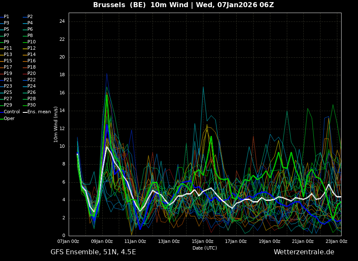Viewport: 358px width, 261px height.
Task: Click the P29 legend entry
Action: 6,105
